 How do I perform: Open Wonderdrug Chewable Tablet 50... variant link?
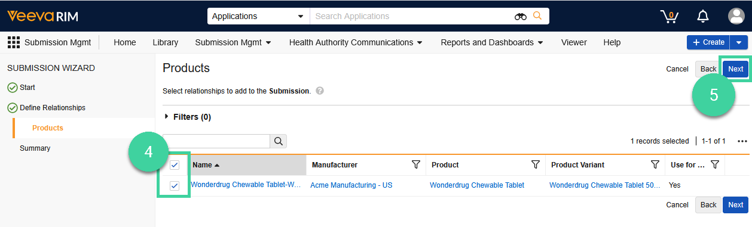[605, 185]
